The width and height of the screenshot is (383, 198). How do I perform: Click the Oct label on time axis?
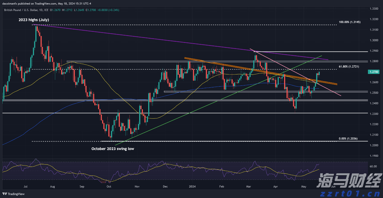point(109,186)
